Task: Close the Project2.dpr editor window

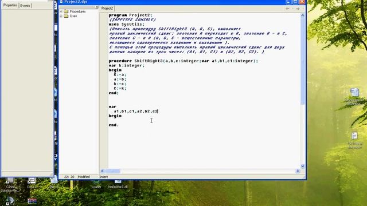Action: click(x=302, y=2)
